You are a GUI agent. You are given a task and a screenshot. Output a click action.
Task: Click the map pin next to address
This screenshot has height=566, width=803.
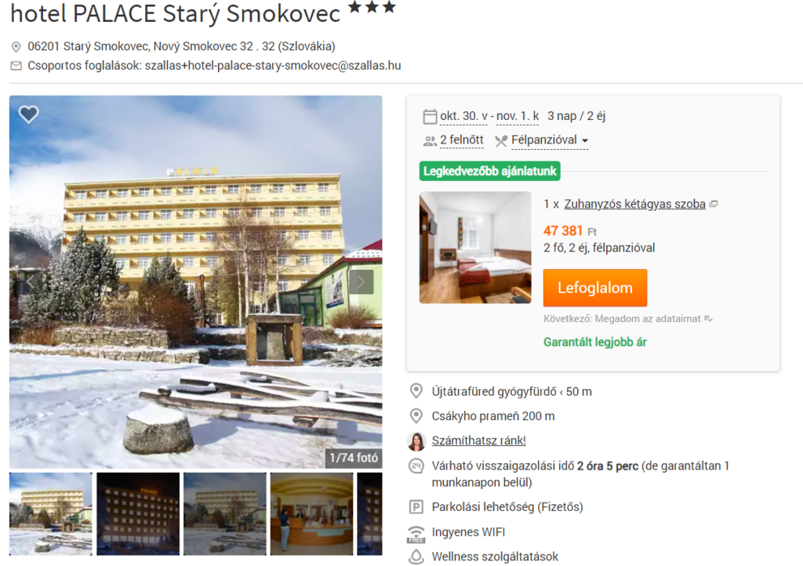[16, 47]
